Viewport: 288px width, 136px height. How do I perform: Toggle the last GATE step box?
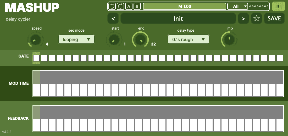click(x=280, y=58)
